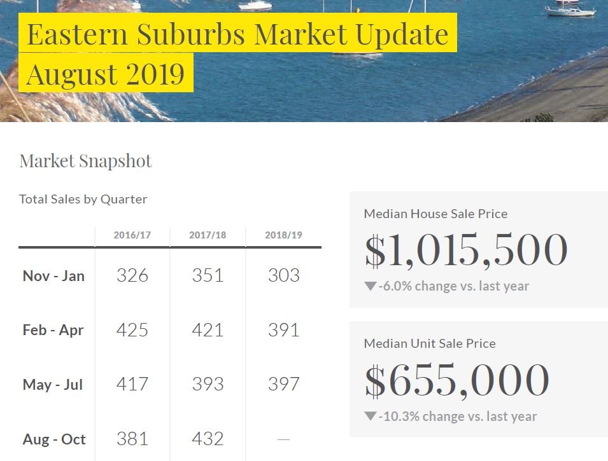
Task: Click the 432 sales cell
Action: [208, 439]
